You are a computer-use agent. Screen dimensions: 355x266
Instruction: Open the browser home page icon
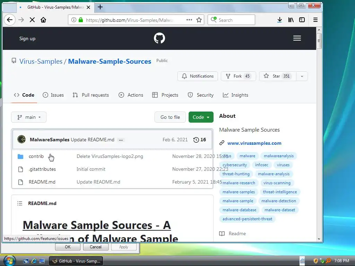(x=43, y=20)
